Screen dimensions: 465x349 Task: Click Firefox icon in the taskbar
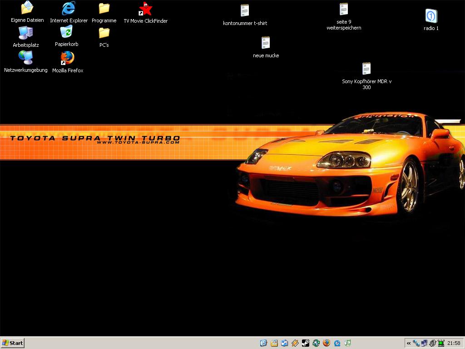coord(326,343)
